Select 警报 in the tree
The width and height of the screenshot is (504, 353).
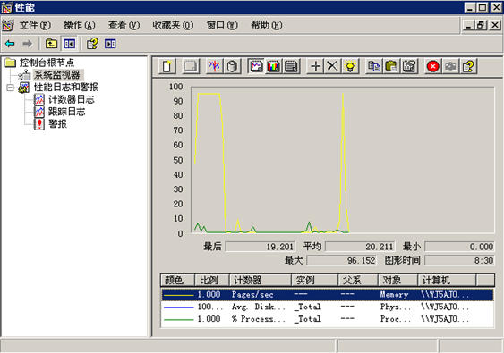click(x=57, y=124)
